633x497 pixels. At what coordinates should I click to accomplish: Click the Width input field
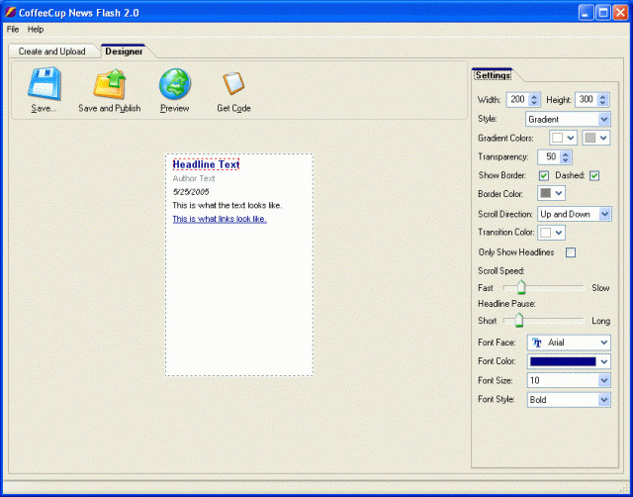point(517,99)
